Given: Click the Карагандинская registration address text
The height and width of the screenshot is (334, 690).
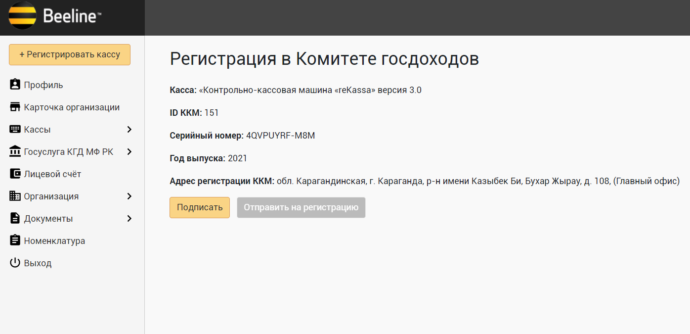Looking at the screenshot, I should click(478, 181).
